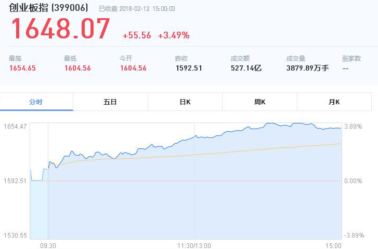
Task: Open the 五日 chart tab
Action: tap(110, 102)
